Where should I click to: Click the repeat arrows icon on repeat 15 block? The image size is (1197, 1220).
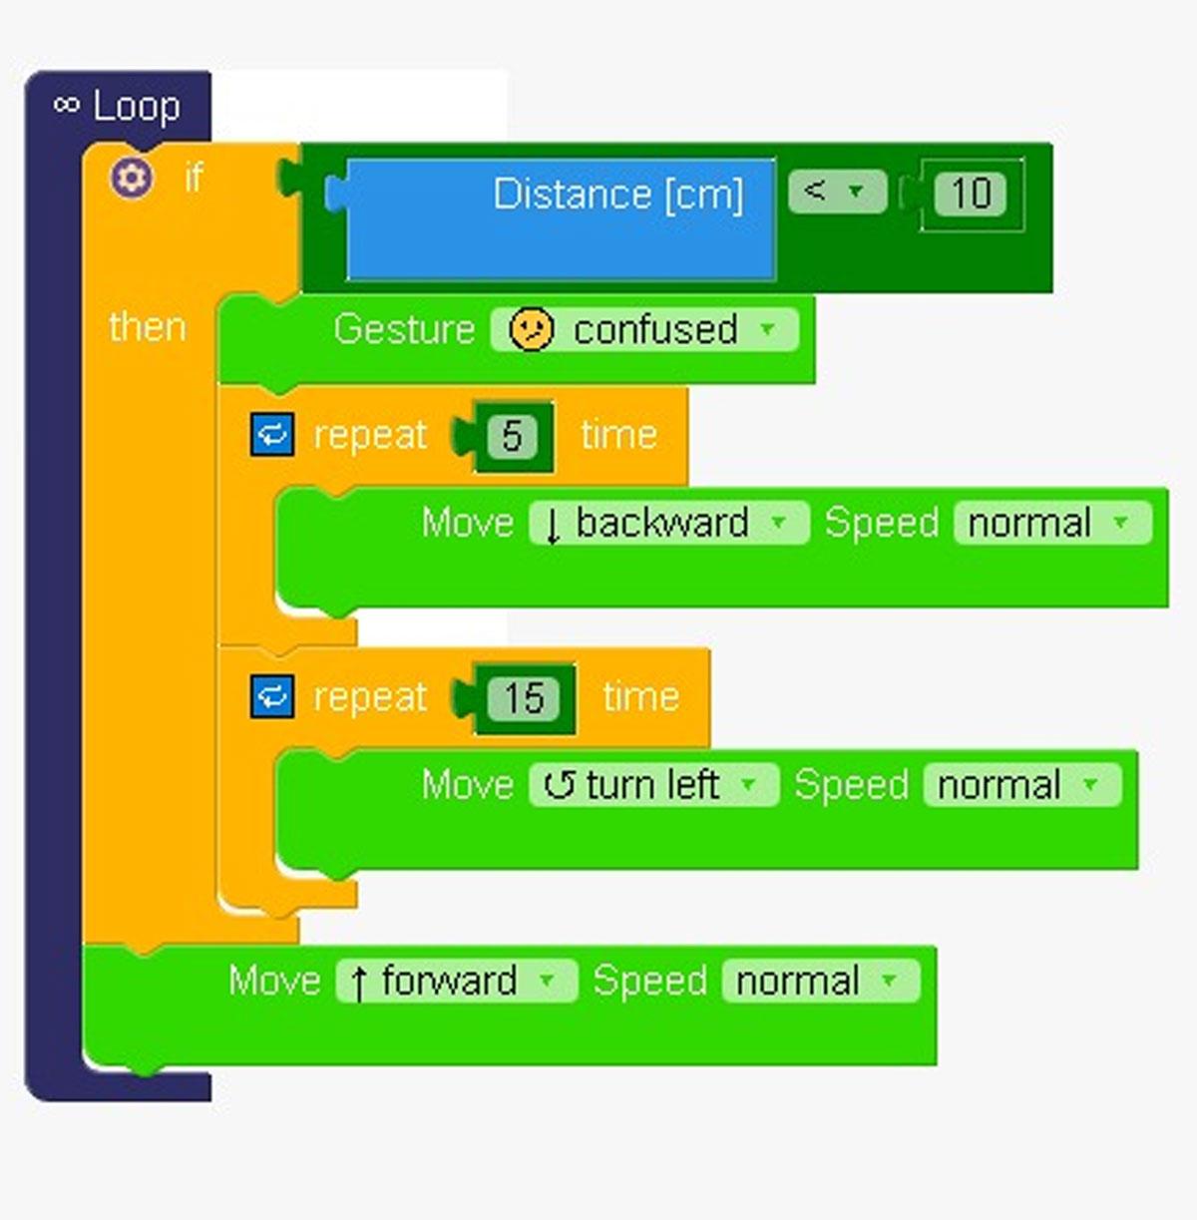(270, 696)
